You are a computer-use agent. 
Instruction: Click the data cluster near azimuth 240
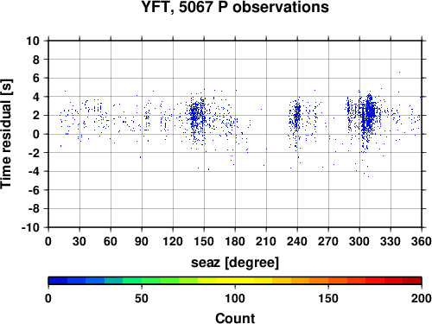coord(297,114)
